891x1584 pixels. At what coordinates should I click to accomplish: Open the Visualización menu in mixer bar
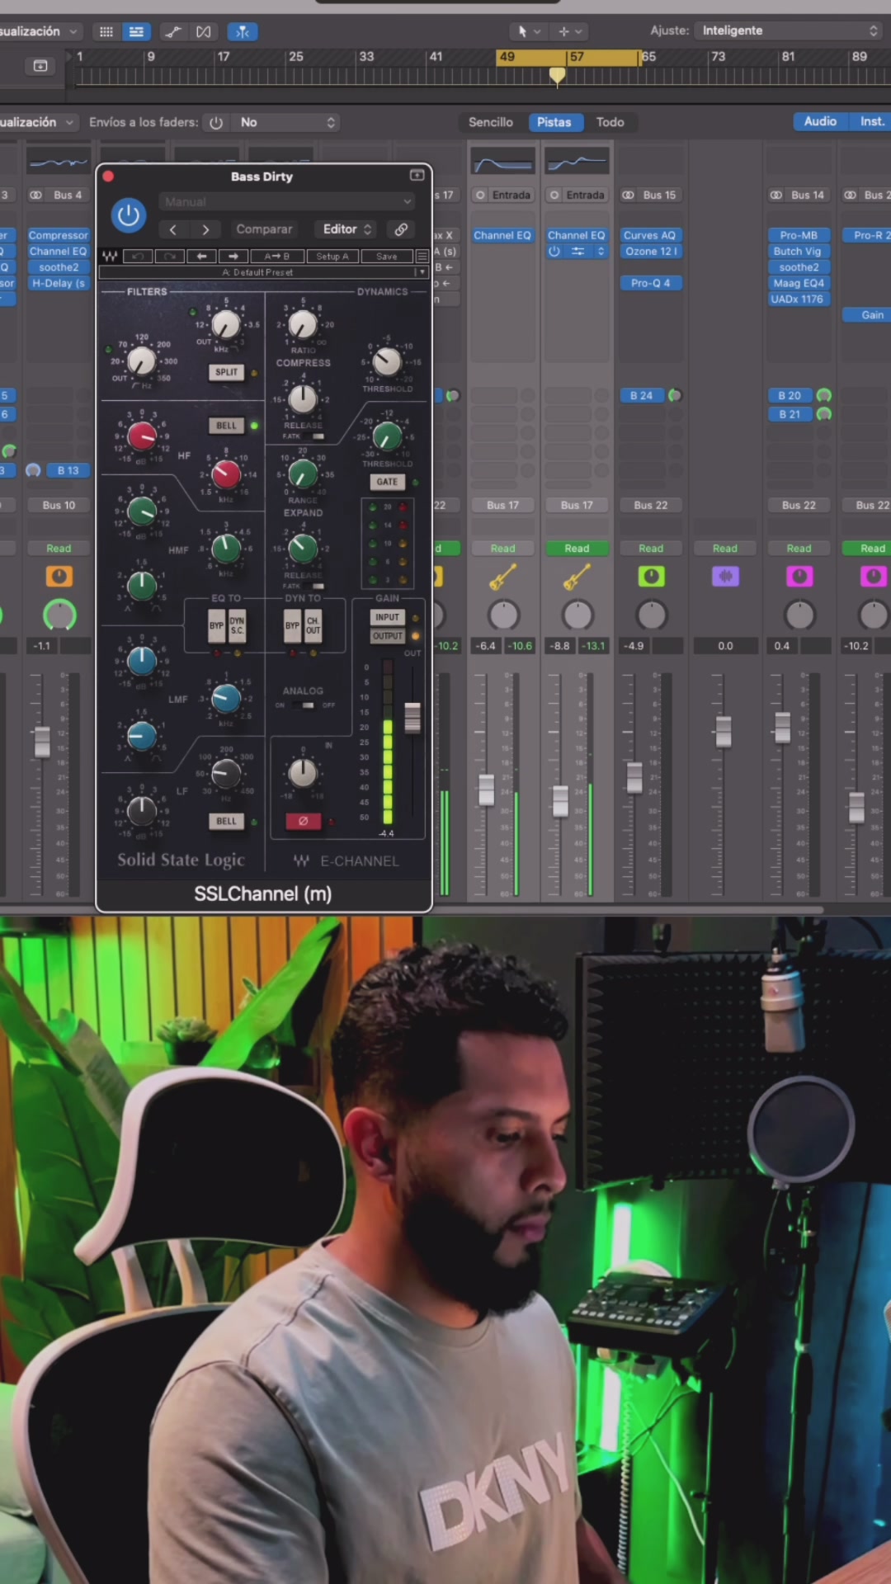click(39, 122)
